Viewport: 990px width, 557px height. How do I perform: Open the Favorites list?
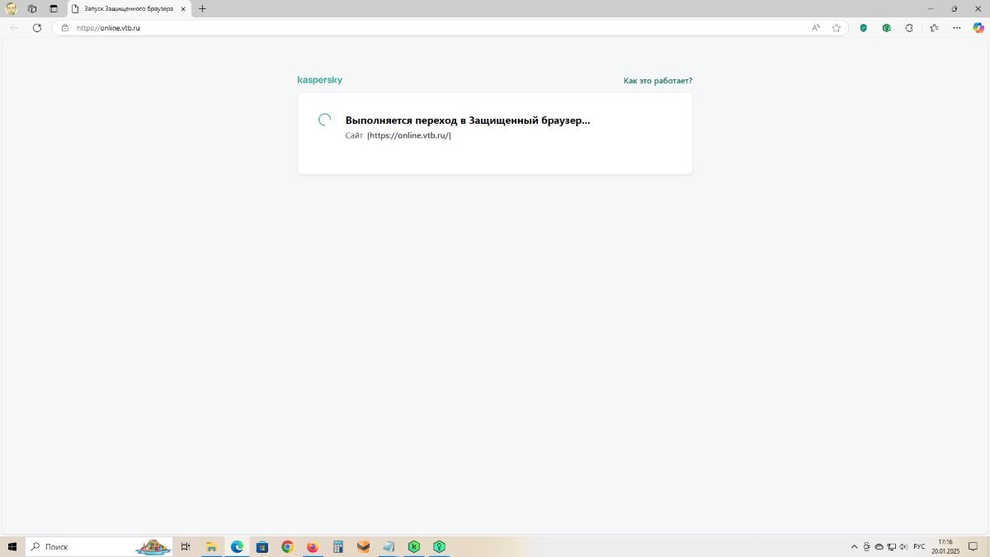pyautogui.click(x=934, y=28)
